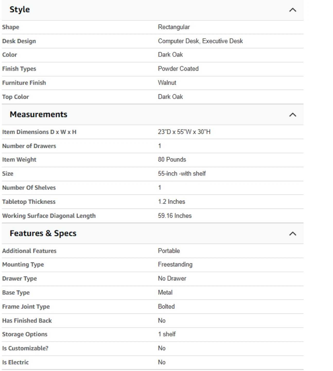Click the Furniture Finish Walnut value

click(167, 83)
